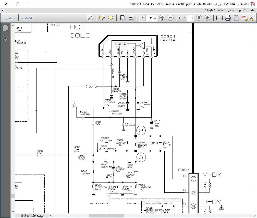Click the open file icon
The width and height of the screenshot is (257, 218).
pyautogui.click(x=253, y=18)
